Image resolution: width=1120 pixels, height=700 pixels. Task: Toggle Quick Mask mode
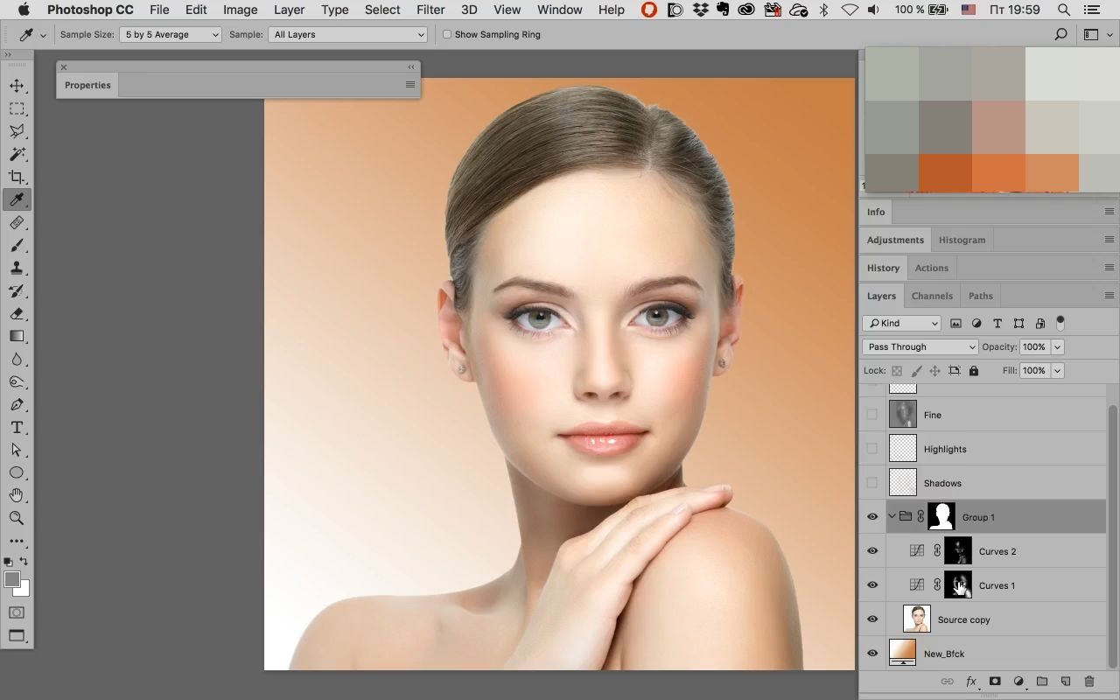pos(17,612)
